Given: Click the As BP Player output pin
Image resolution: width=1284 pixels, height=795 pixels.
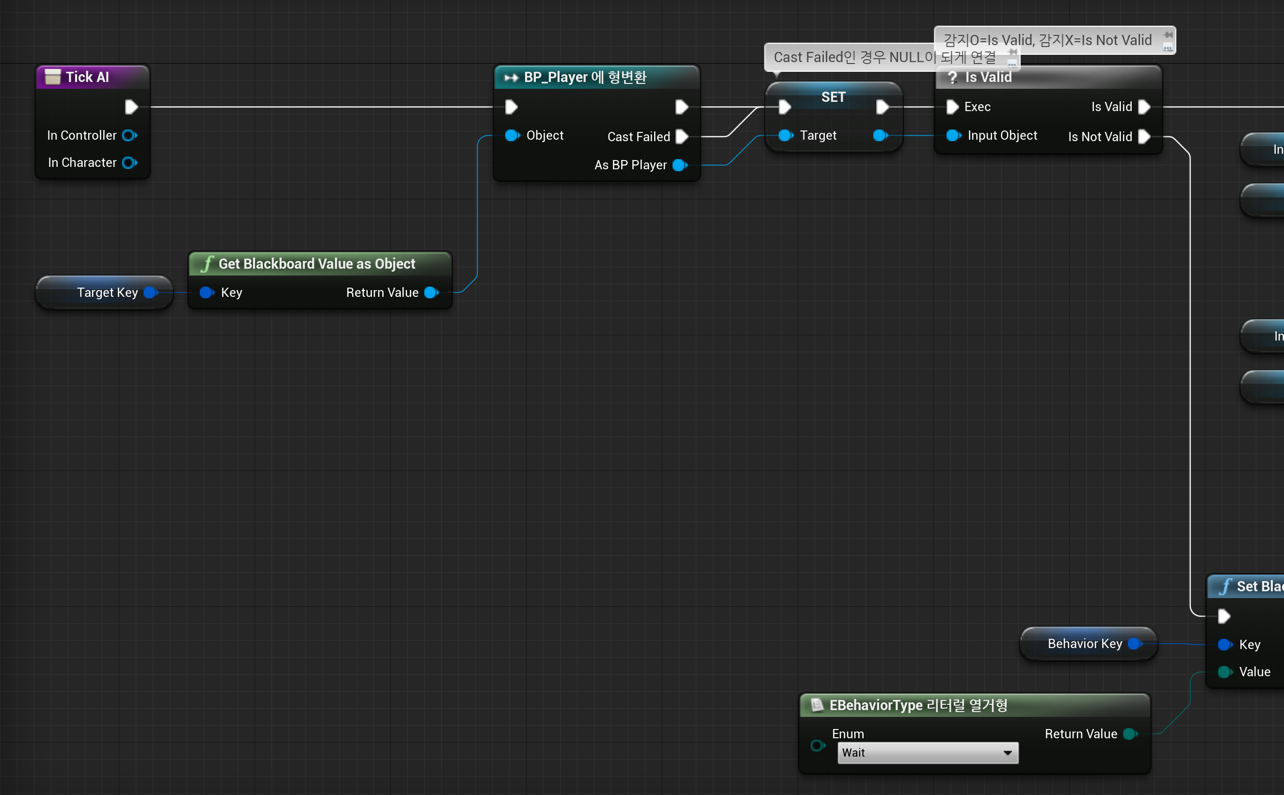Looking at the screenshot, I should pyautogui.click(x=679, y=165).
